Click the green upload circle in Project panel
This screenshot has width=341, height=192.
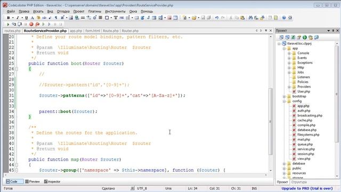305,37
